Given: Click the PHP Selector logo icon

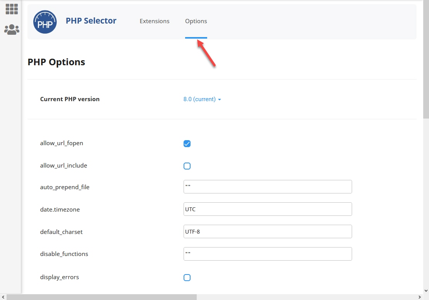Looking at the screenshot, I should pos(45,22).
